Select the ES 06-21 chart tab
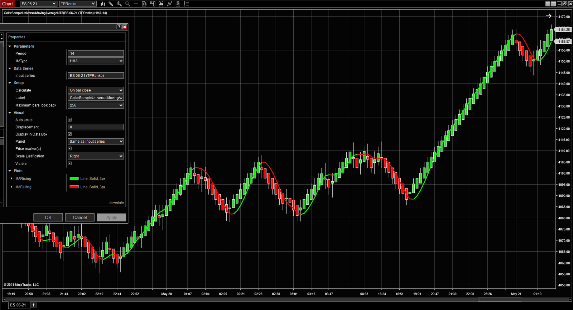This screenshot has width=573, height=310. tap(18, 305)
